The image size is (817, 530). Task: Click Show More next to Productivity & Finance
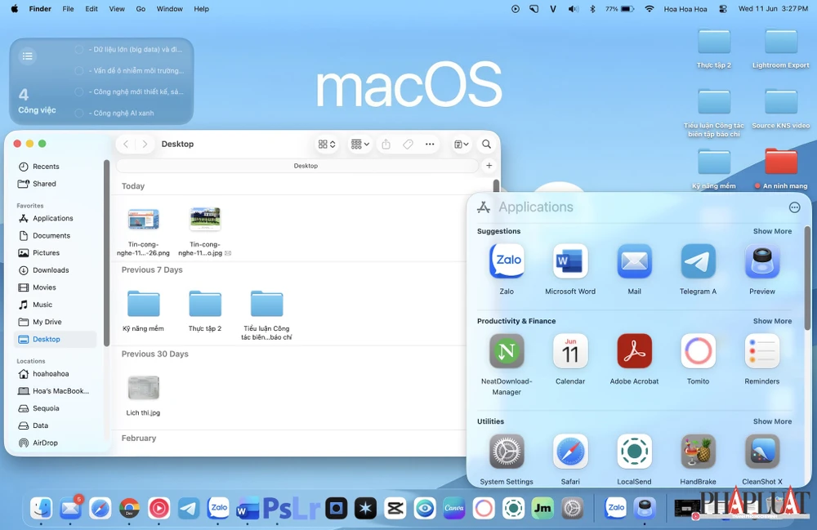click(772, 321)
